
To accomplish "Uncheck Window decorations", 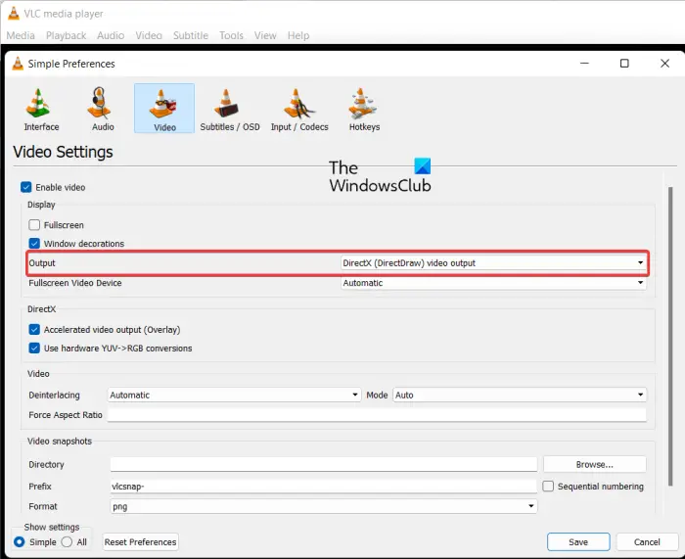I will (34, 243).
